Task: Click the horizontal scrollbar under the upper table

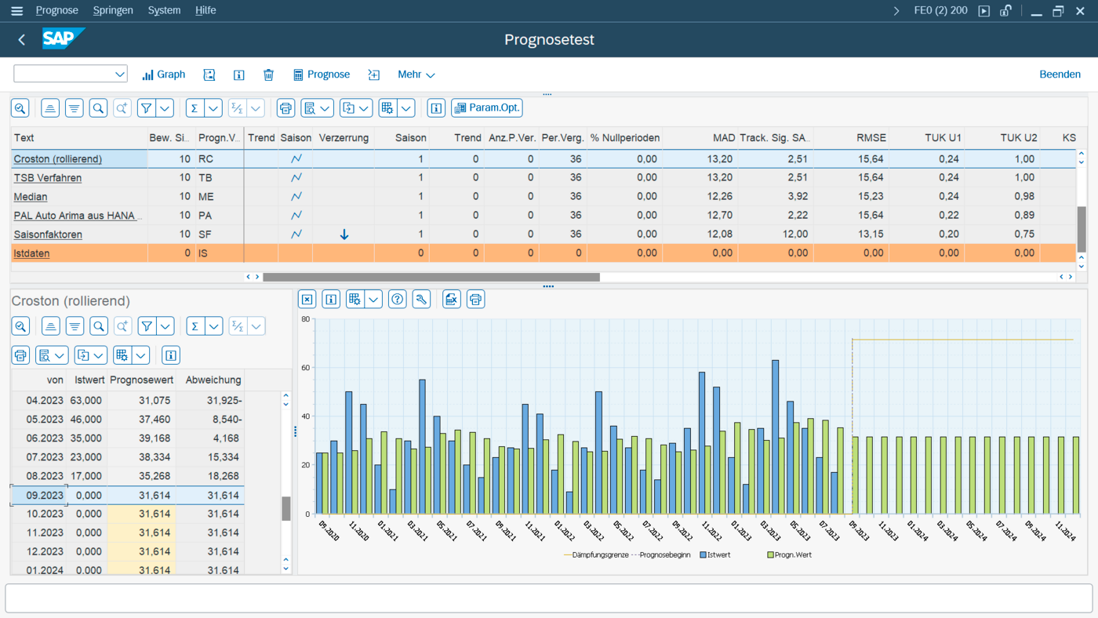Action: pos(431,277)
